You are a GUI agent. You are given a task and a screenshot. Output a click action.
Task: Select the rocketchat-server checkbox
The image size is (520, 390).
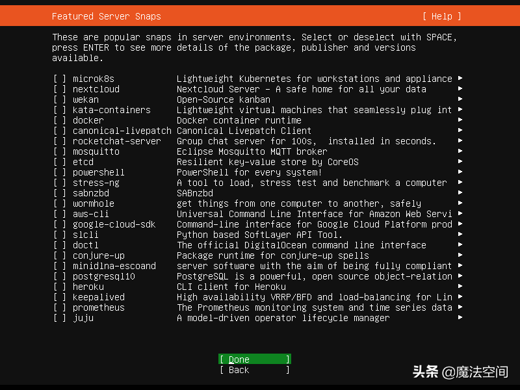[60, 141]
